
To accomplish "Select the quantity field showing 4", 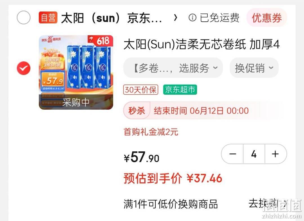I will pyautogui.click(x=254, y=154).
